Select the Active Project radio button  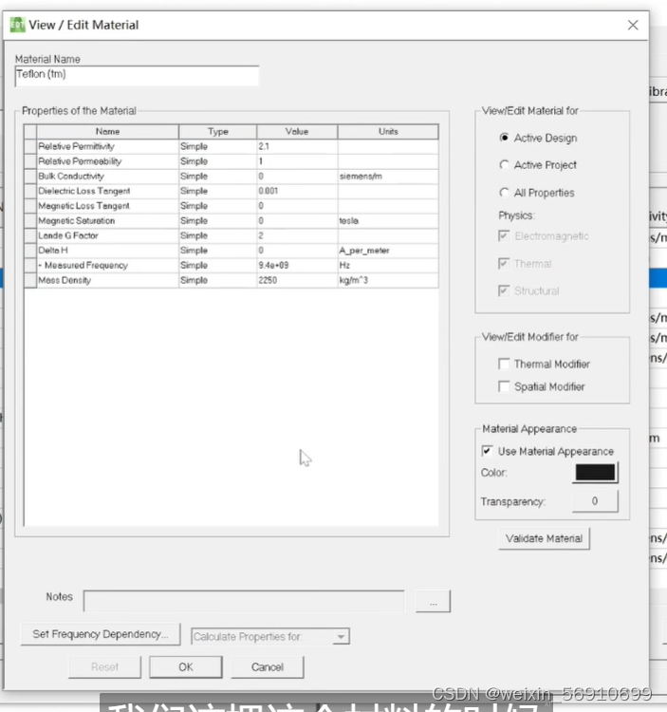tap(504, 165)
